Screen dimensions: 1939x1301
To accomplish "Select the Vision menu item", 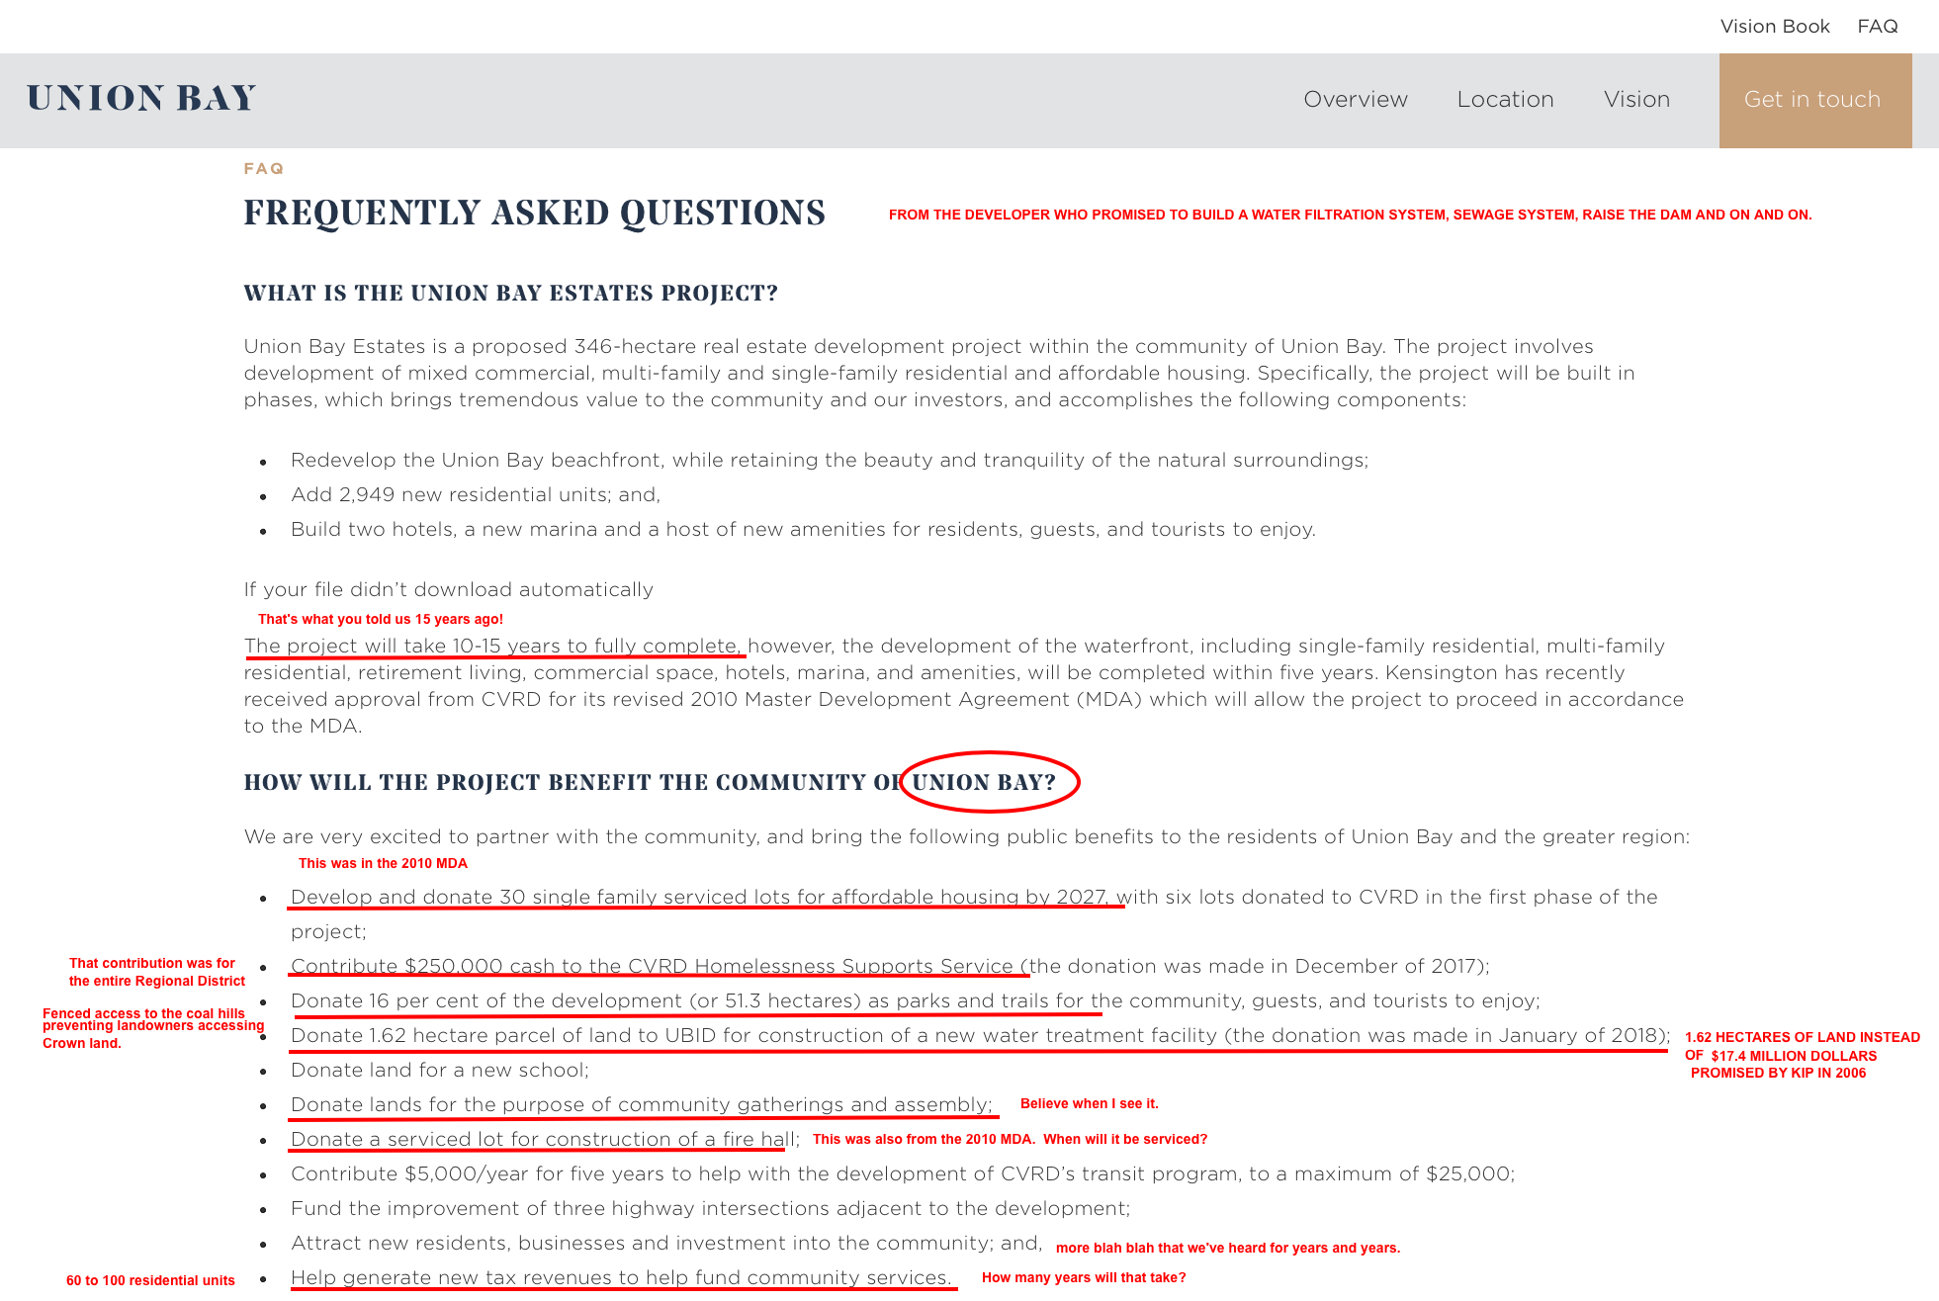I will [x=1636, y=100].
